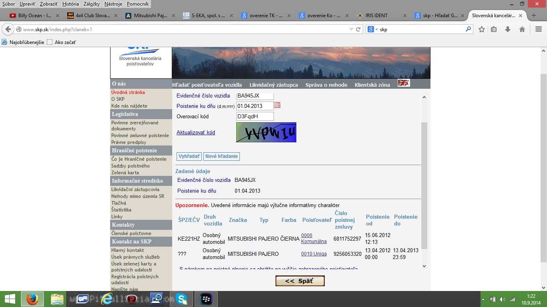Click the search magnifier icon
The width and height of the screenshot is (547, 307).
click(468, 29)
